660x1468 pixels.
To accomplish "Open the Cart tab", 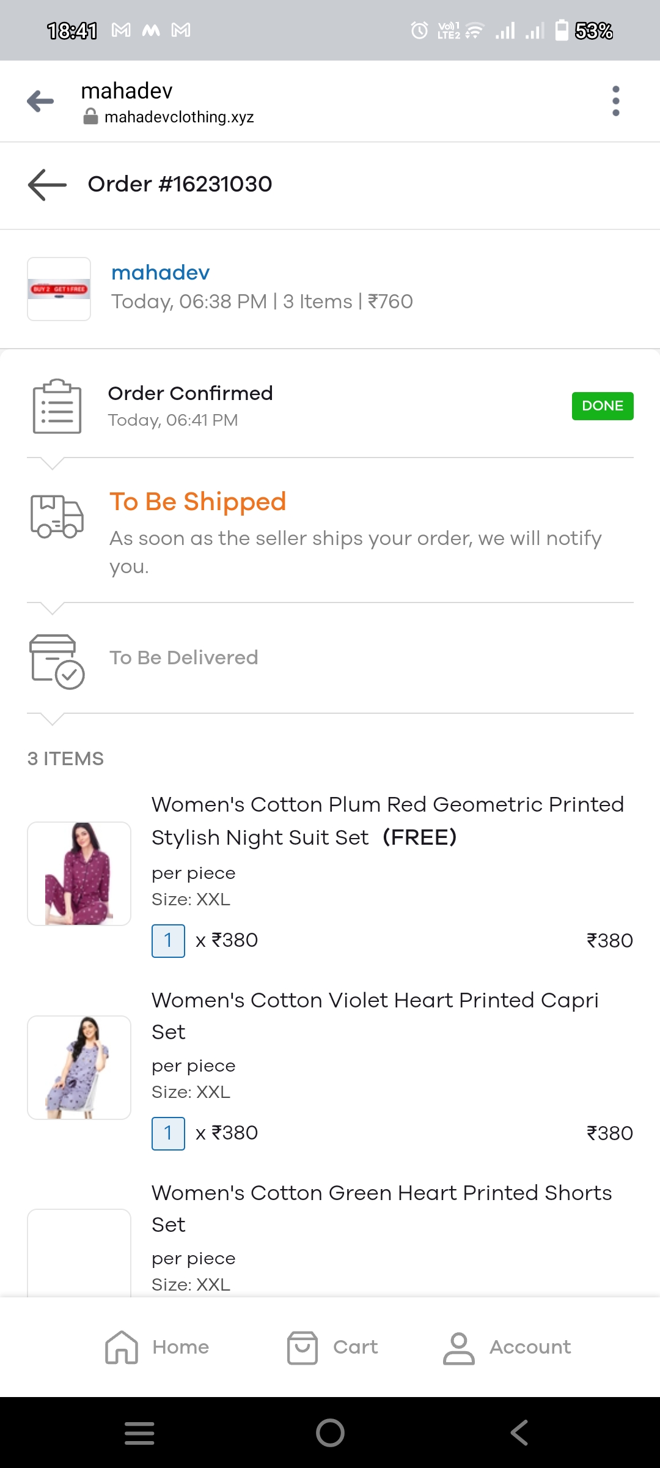I will 332,1348.
